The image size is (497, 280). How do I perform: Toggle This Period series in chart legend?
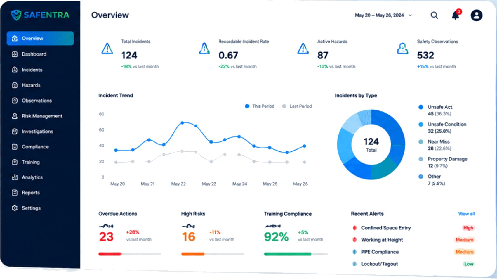[x=260, y=106]
